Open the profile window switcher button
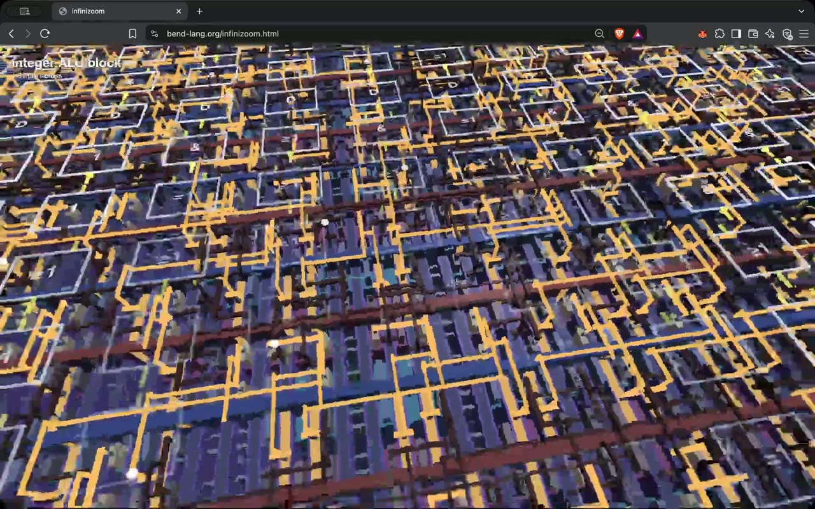 tap(25, 11)
